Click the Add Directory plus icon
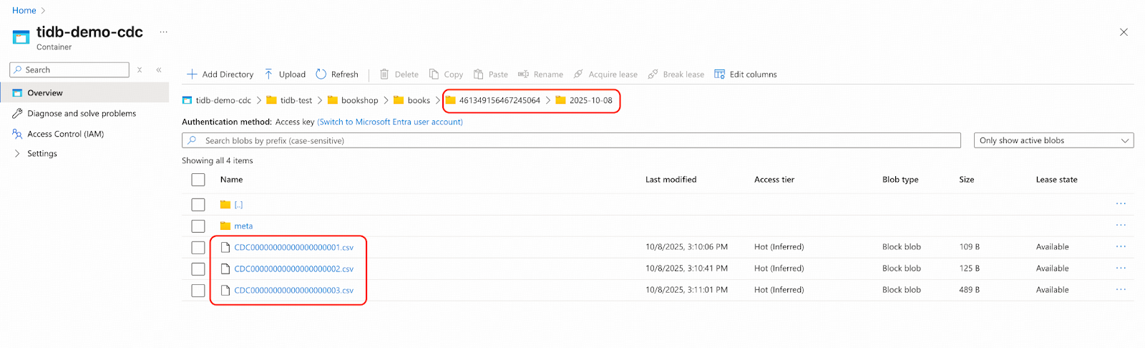Viewport: 1145px width, 348px height. point(192,74)
